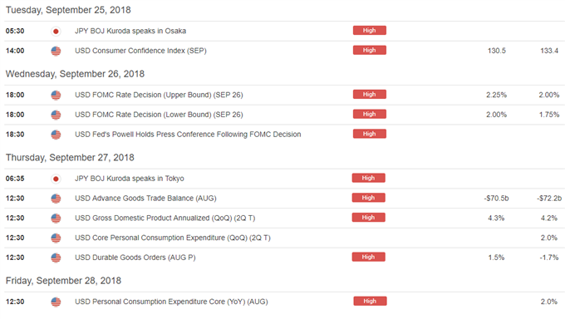Open the USD Gross Domestic Product Annualized event
This screenshot has height=319, width=565.
coord(165,218)
